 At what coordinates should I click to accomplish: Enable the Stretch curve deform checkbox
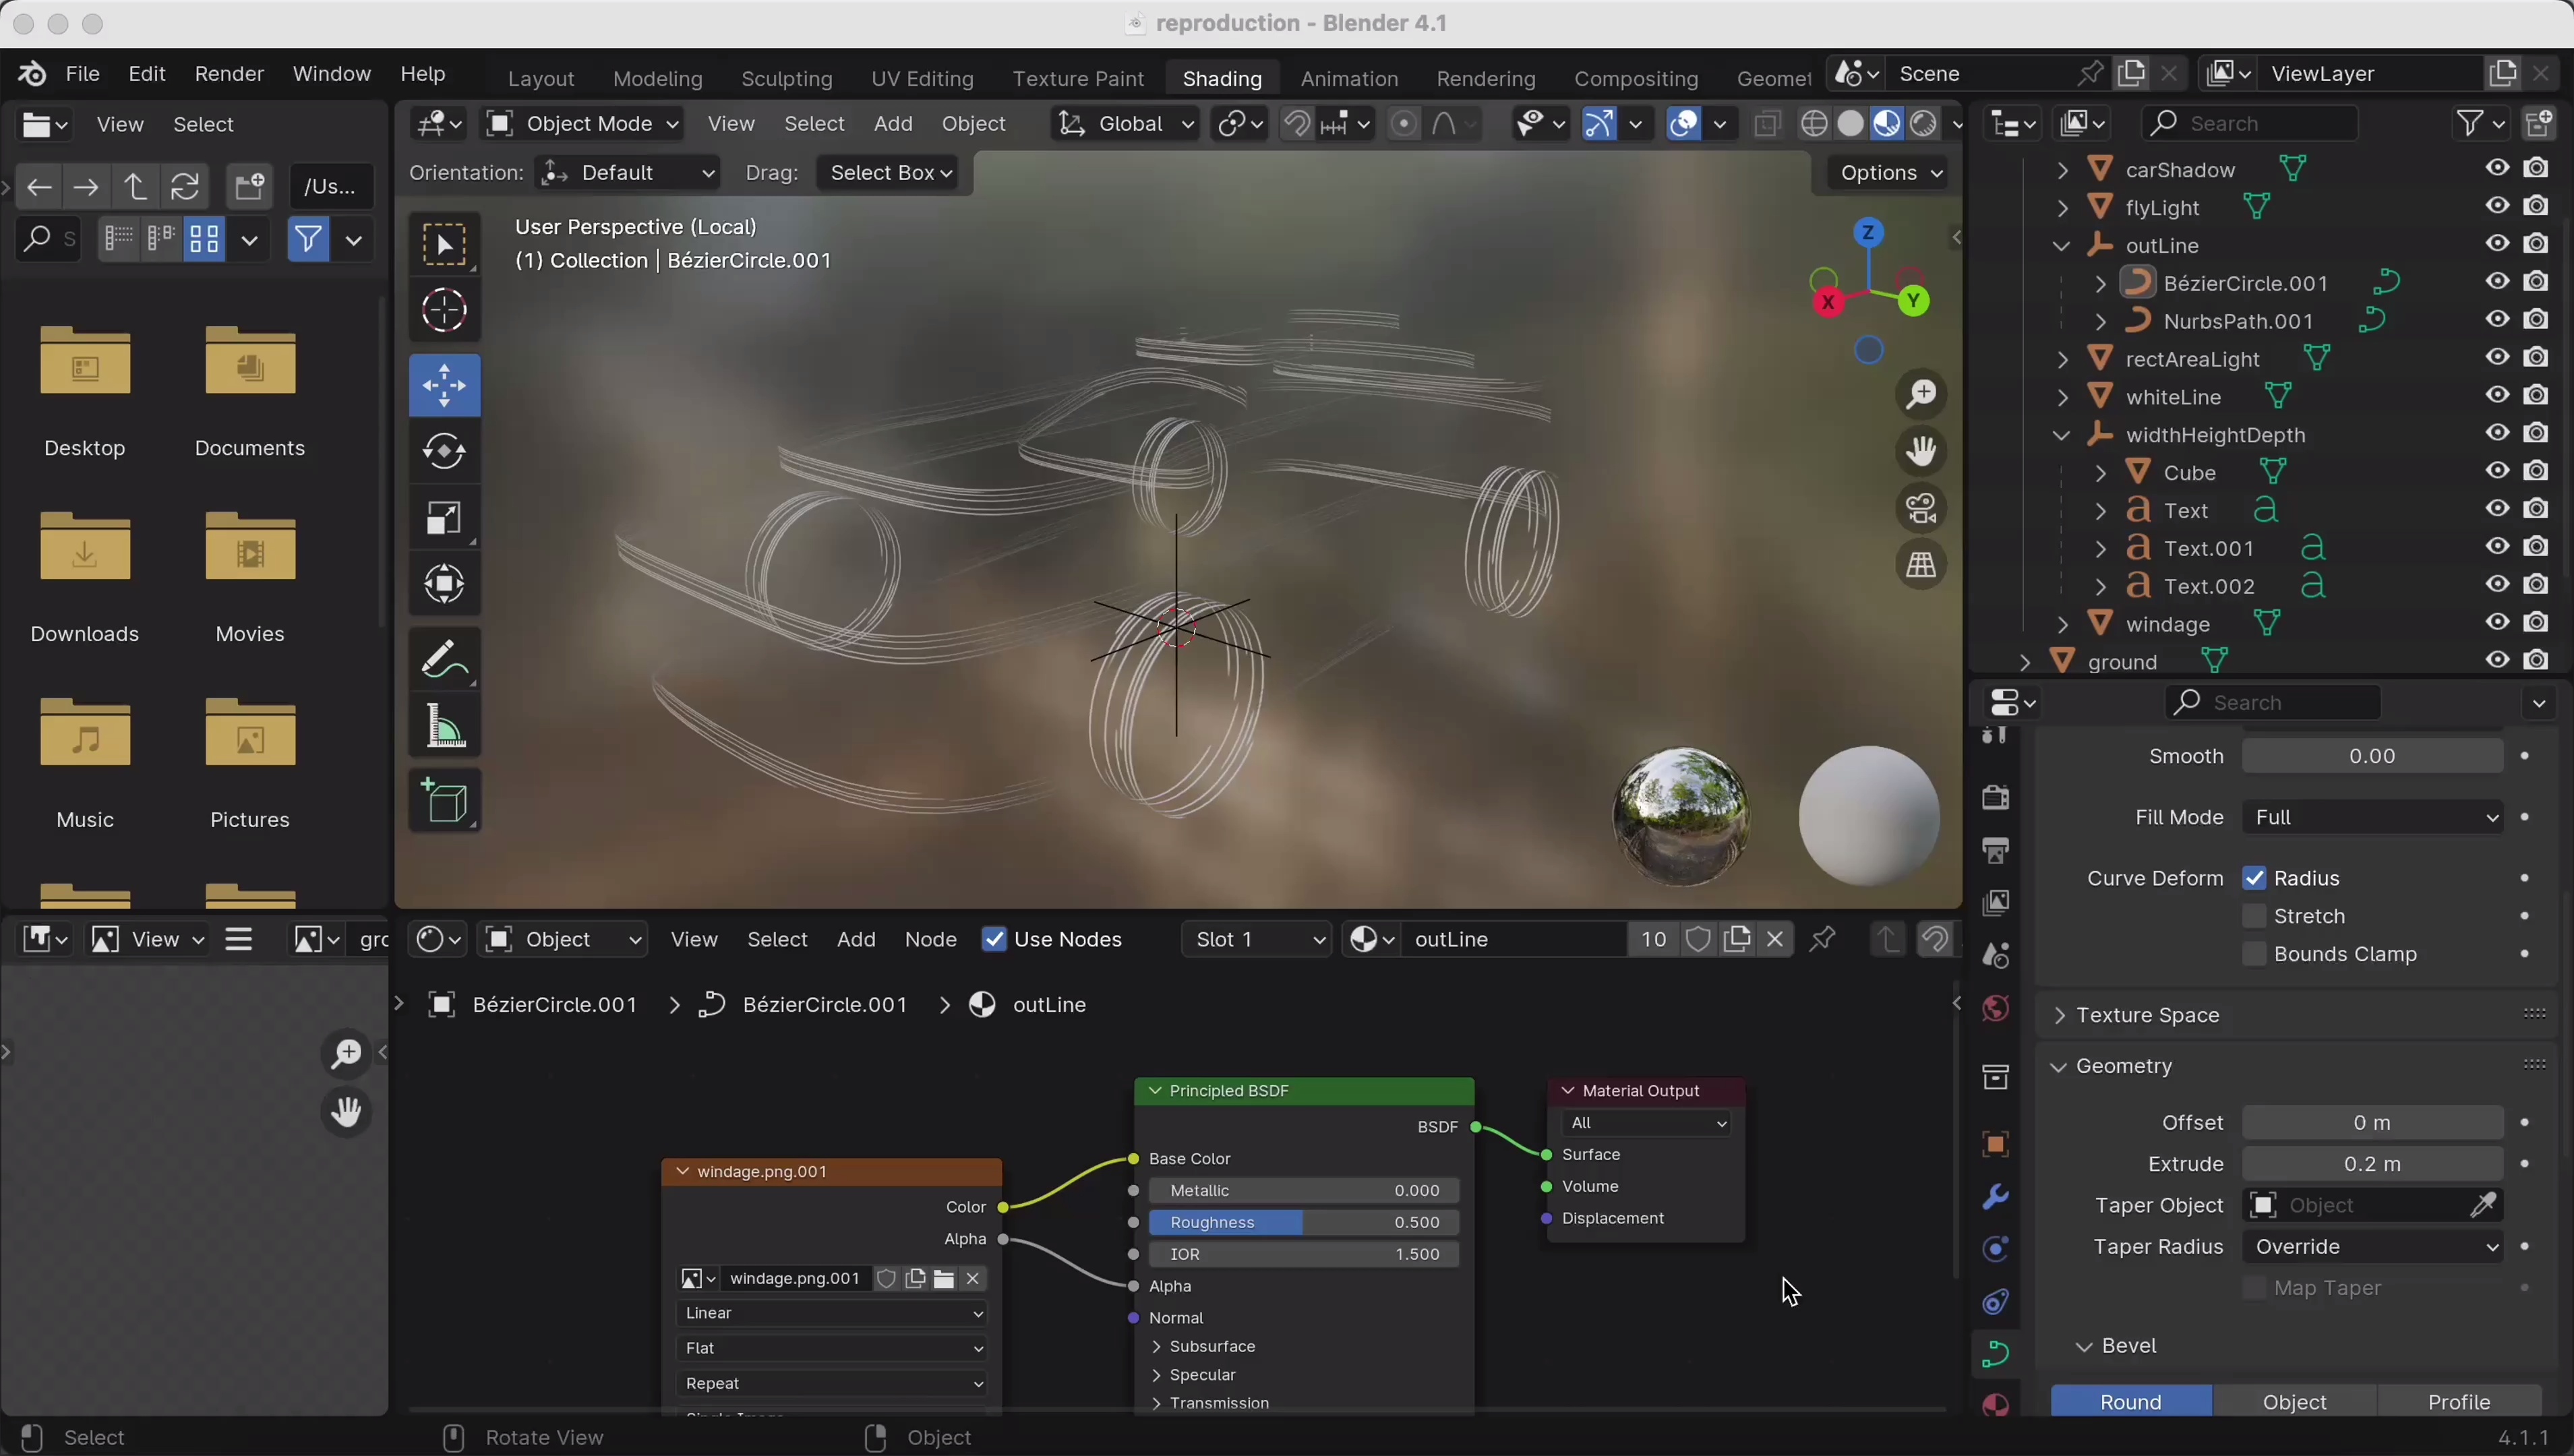[x=2254, y=916]
